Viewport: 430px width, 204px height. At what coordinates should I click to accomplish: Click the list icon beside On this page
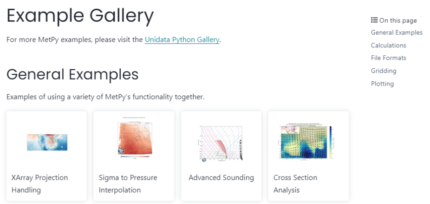click(x=374, y=20)
